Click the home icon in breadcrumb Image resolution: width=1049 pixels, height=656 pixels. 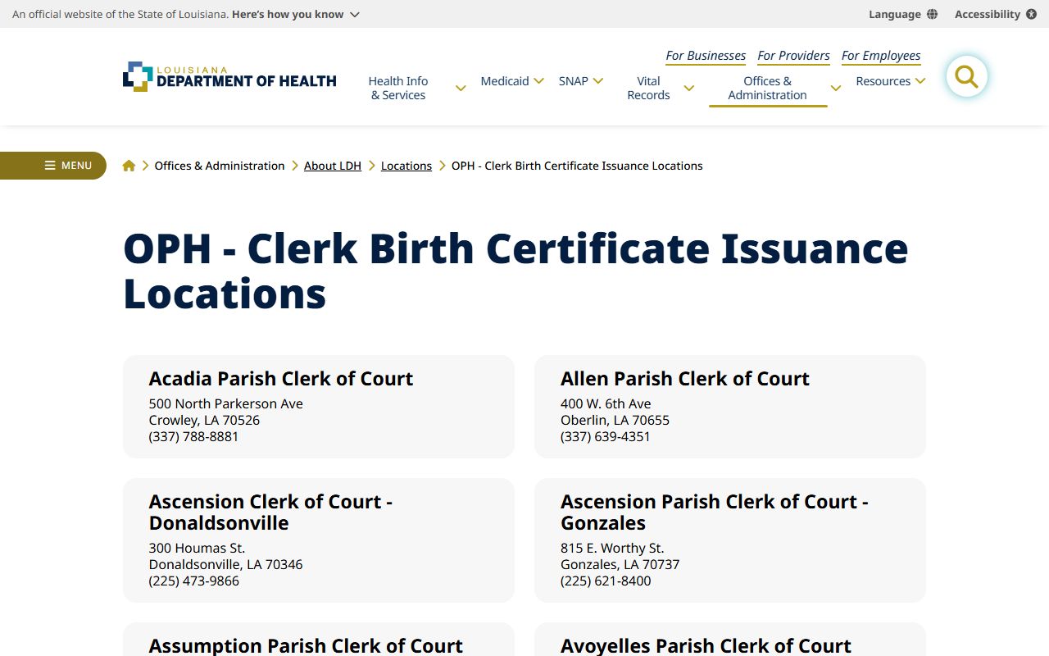[x=129, y=166]
